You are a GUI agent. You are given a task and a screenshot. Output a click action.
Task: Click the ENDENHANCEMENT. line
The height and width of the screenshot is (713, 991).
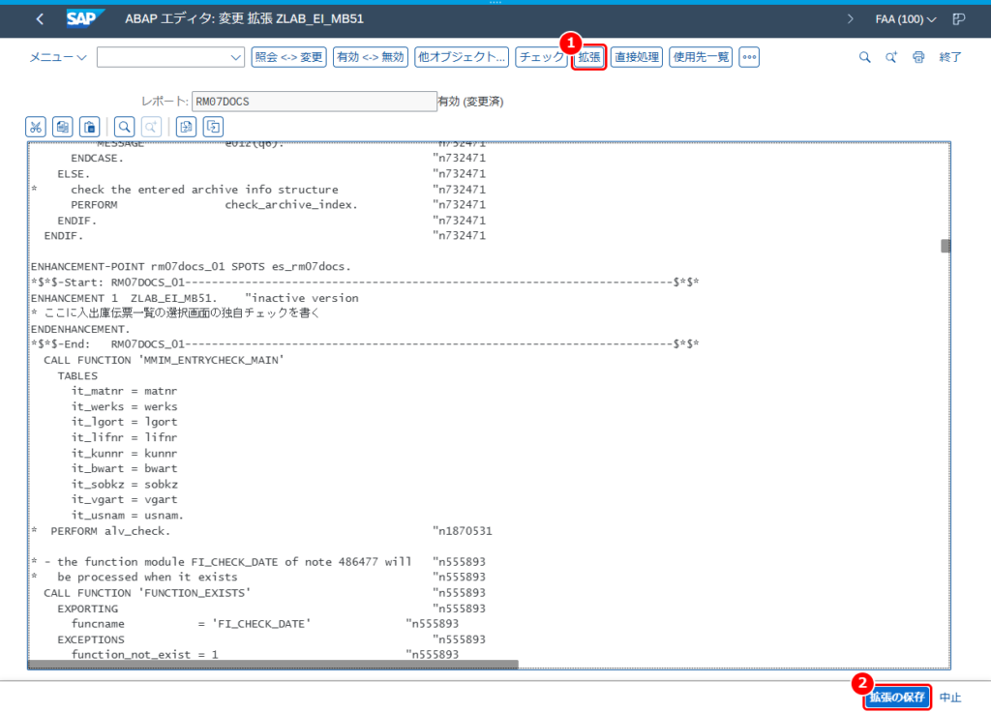(80, 329)
